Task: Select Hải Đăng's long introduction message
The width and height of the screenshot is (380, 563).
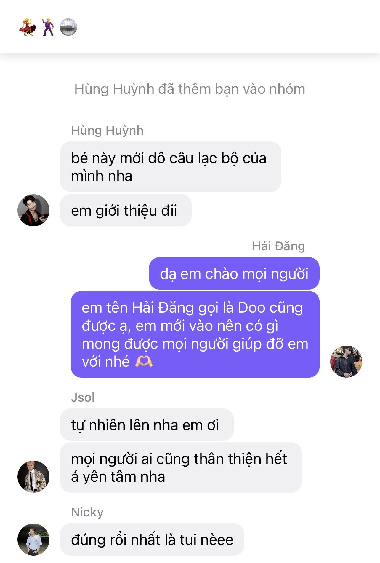Action: pyautogui.click(x=195, y=334)
